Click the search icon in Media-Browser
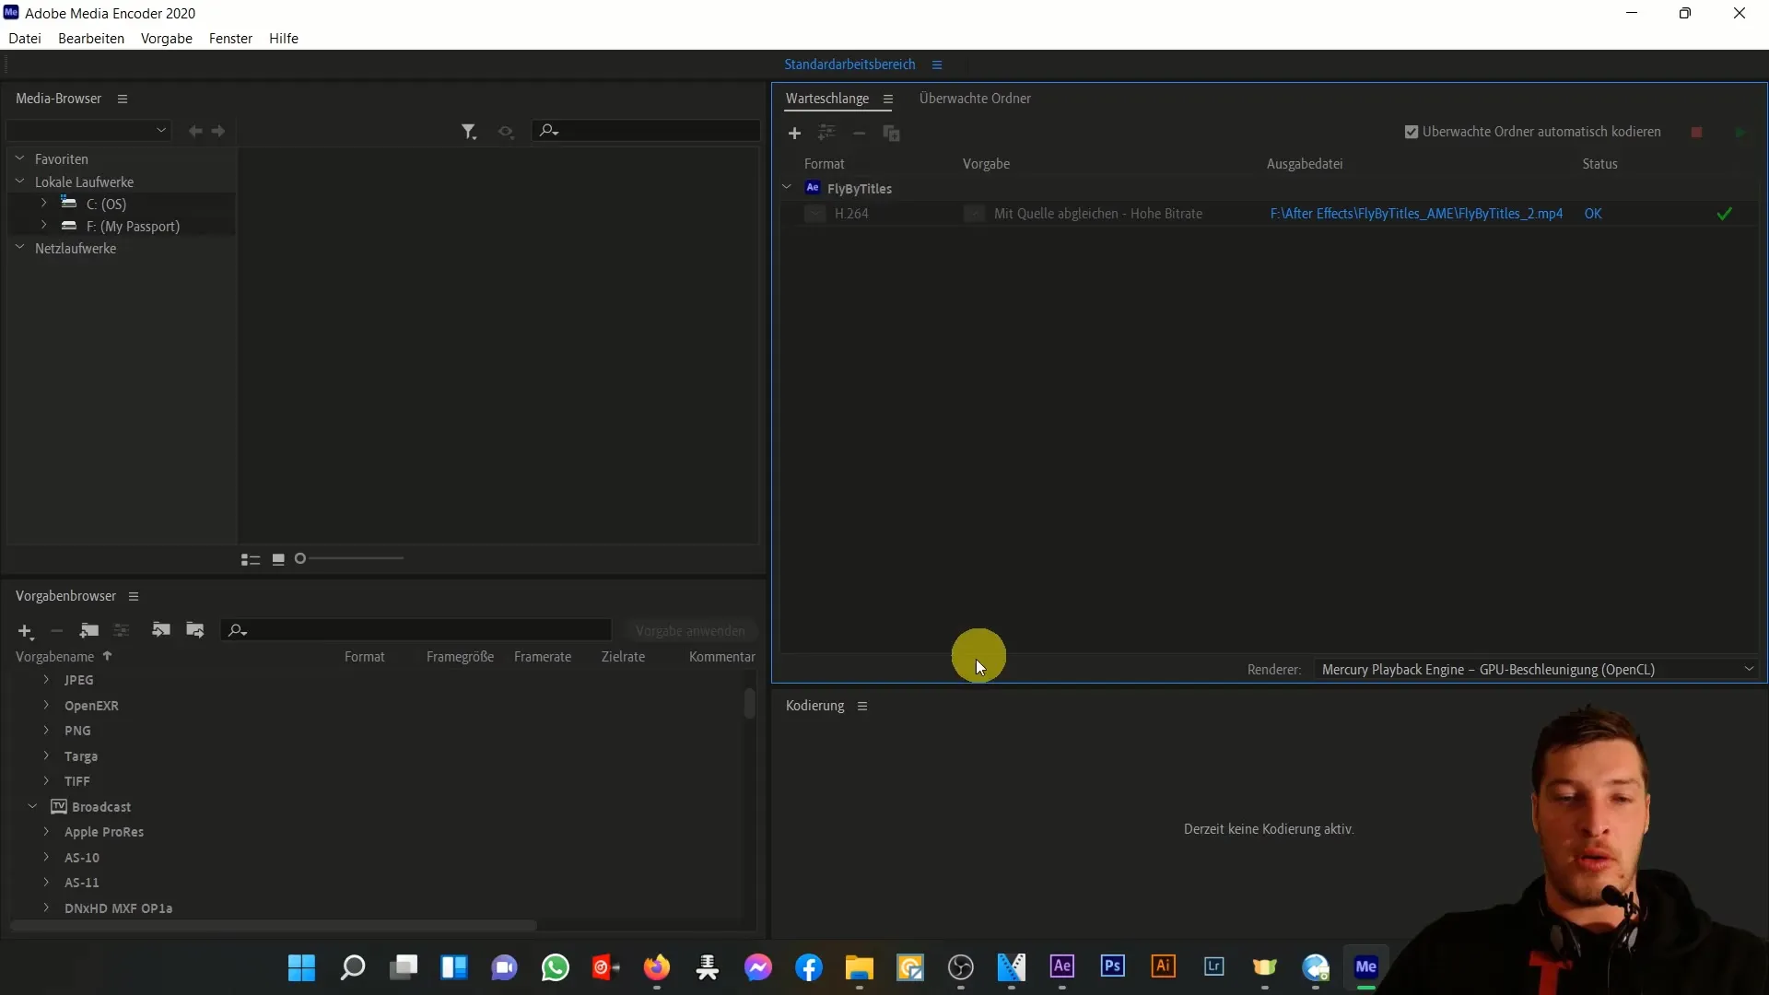The height and width of the screenshot is (995, 1769). (x=548, y=130)
